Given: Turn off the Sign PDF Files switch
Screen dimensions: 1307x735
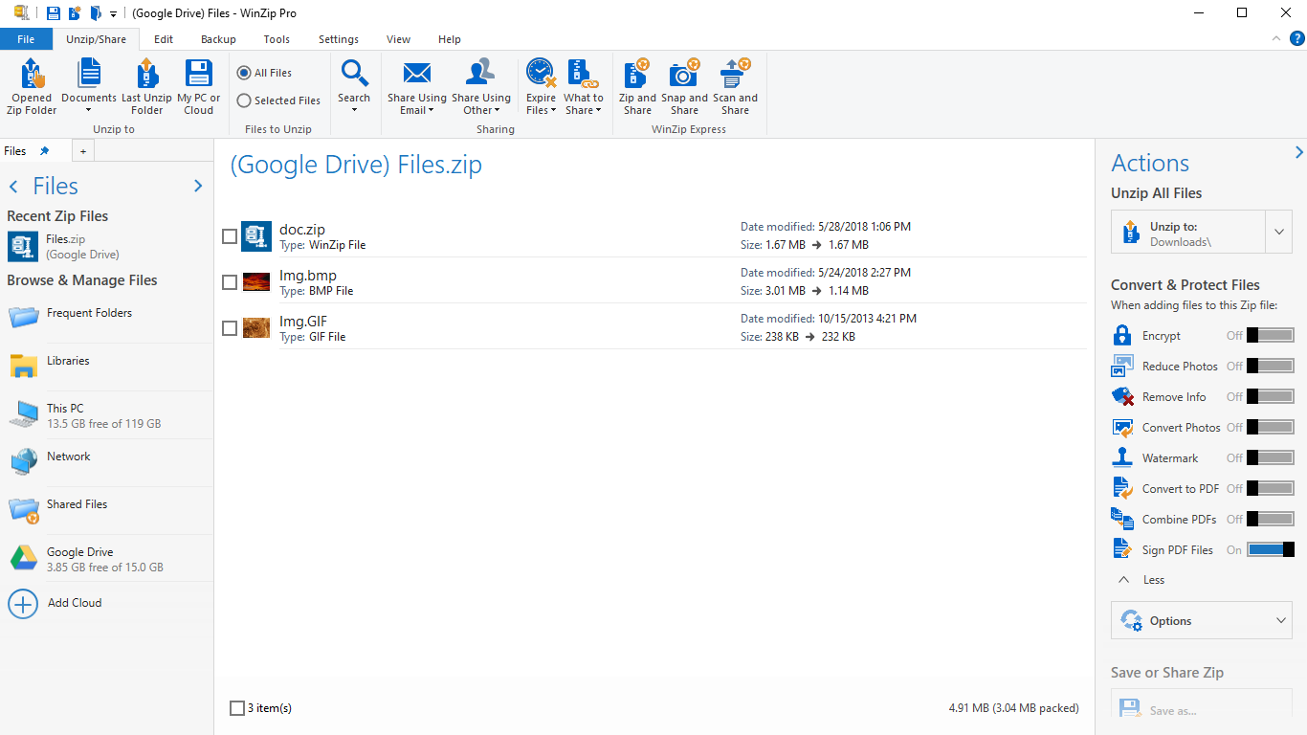Looking at the screenshot, I should tap(1271, 549).
